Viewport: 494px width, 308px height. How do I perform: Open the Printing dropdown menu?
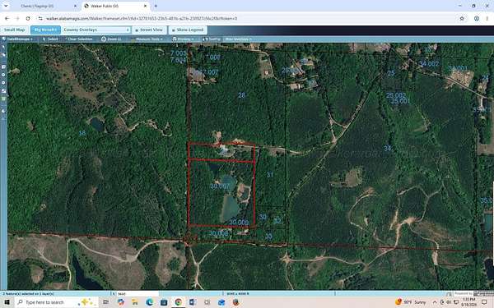pyautogui.click(x=184, y=39)
